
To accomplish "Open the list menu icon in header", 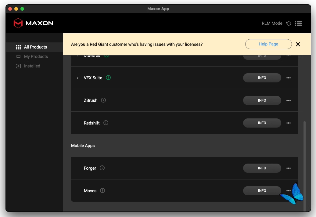I will pyautogui.click(x=298, y=24).
